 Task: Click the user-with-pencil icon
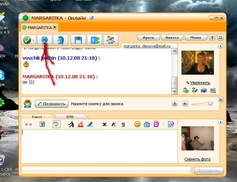click(x=194, y=90)
